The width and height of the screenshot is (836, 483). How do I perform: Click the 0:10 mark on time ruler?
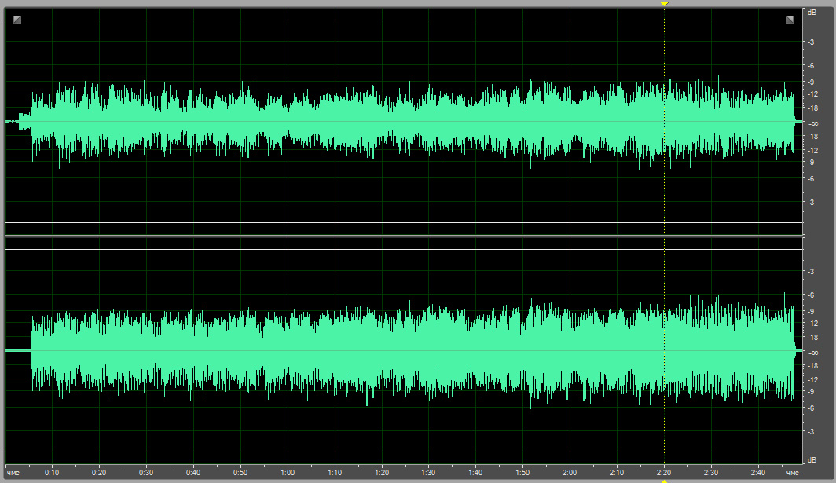52,473
